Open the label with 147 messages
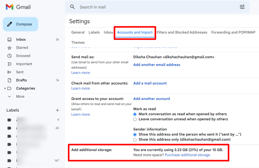259x168 pixels. coord(33,161)
